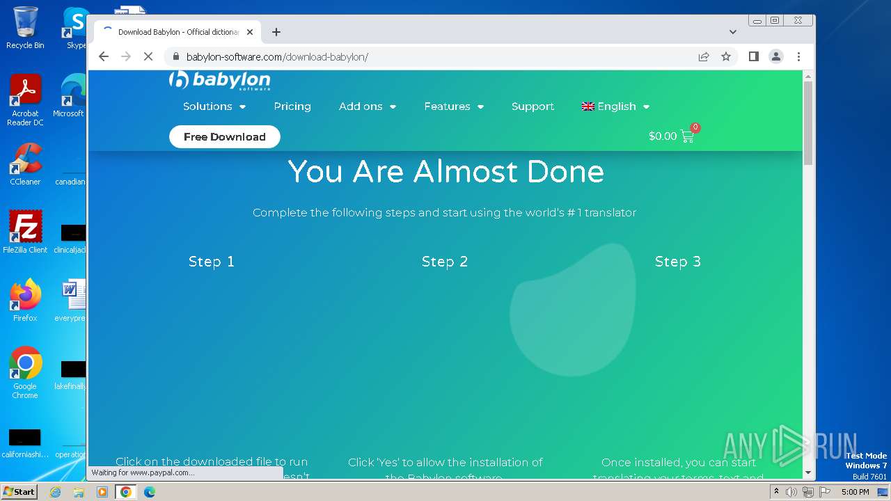Open the English language selector
Image resolution: width=891 pixels, height=501 pixels.
[x=616, y=106]
